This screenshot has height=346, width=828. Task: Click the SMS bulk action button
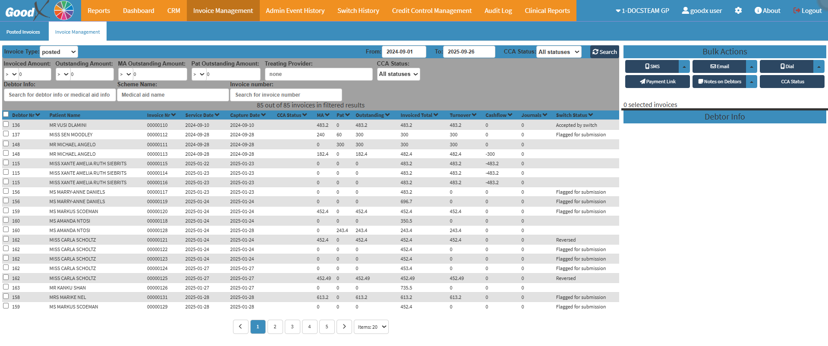(652, 66)
